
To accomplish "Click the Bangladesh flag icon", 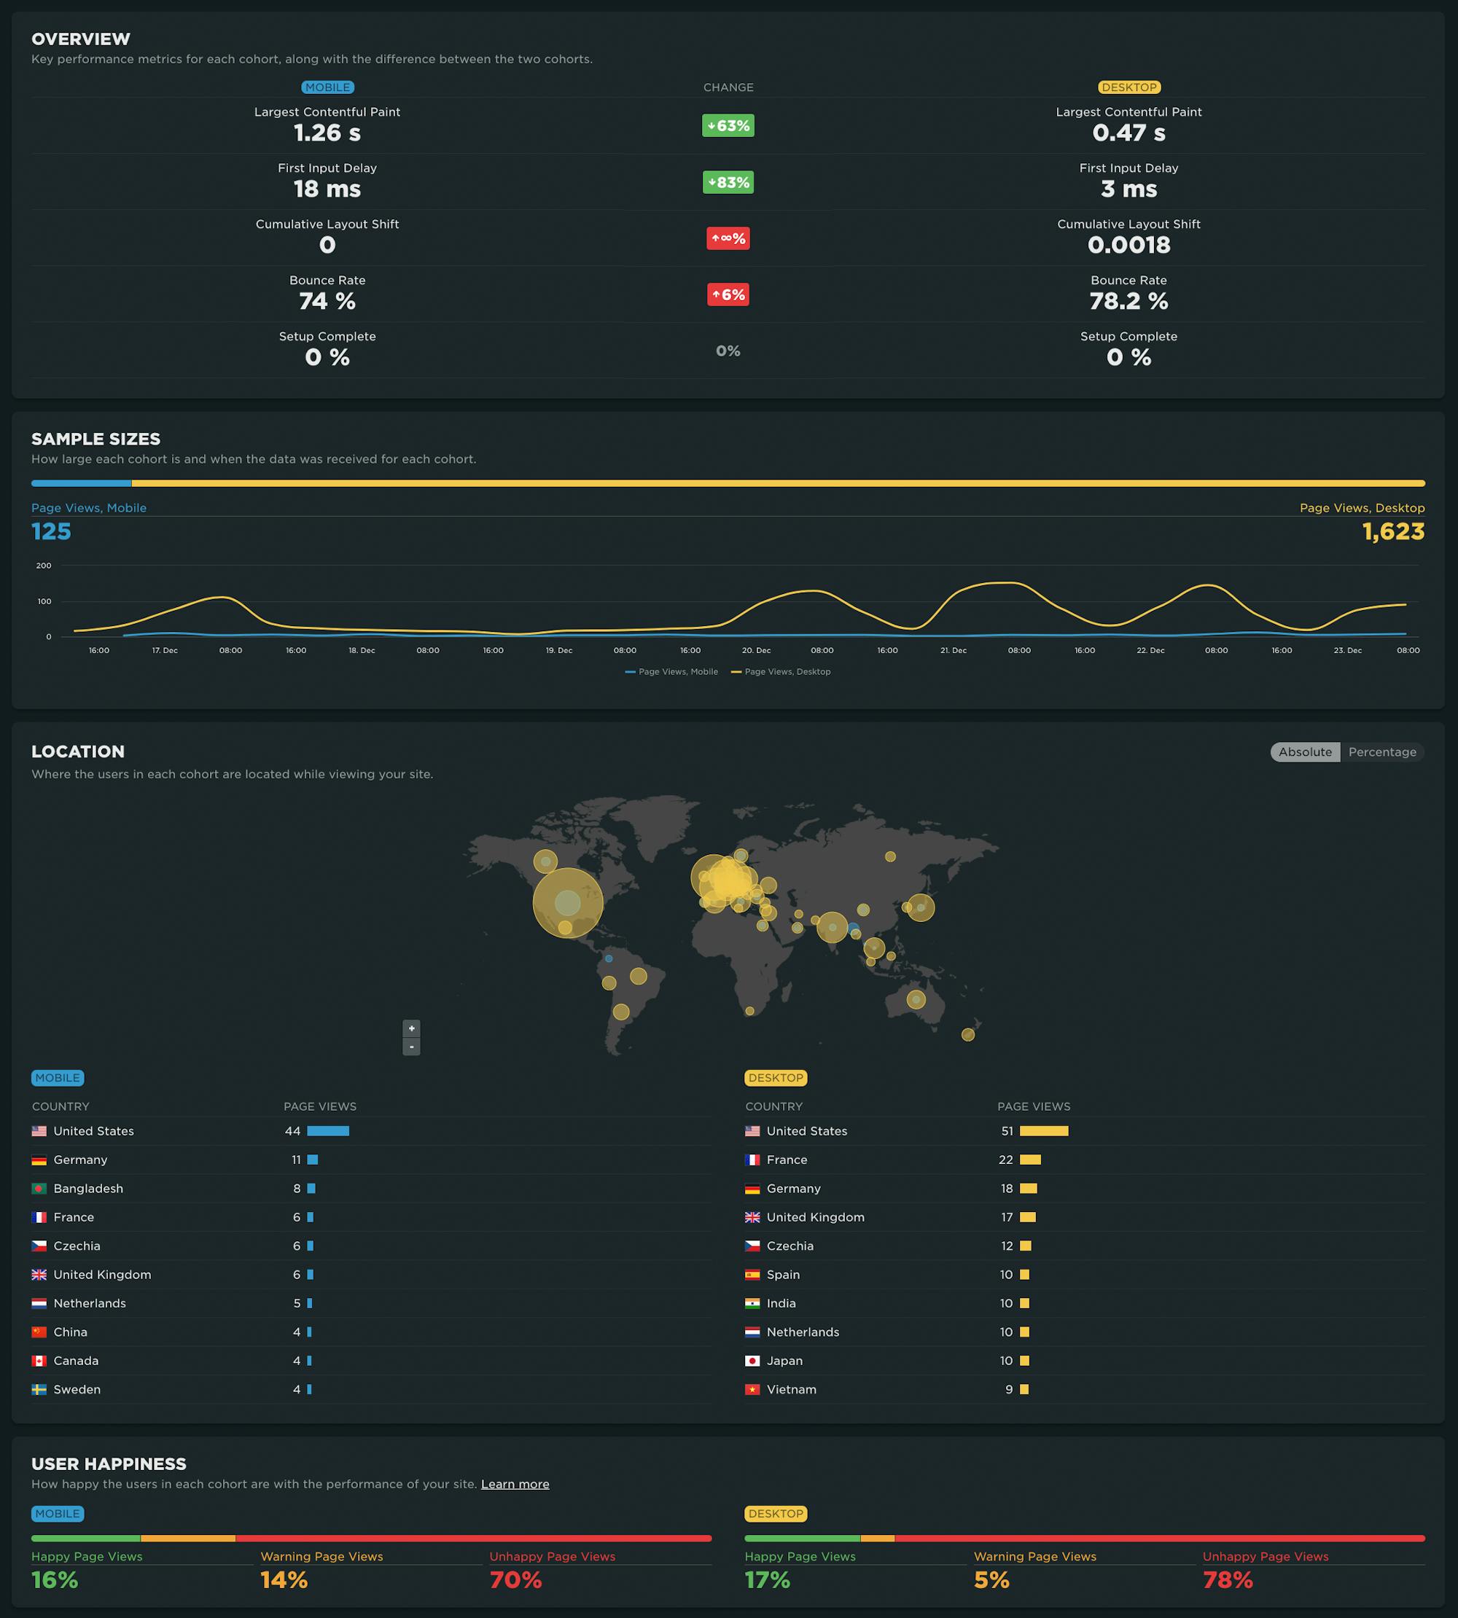I will click(x=39, y=1189).
